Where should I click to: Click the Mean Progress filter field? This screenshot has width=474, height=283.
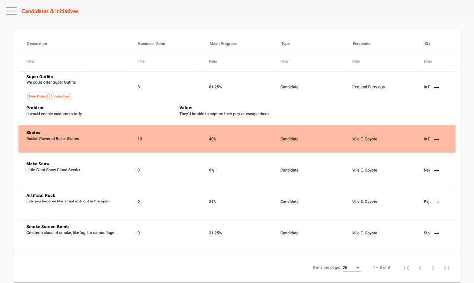click(238, 61)
